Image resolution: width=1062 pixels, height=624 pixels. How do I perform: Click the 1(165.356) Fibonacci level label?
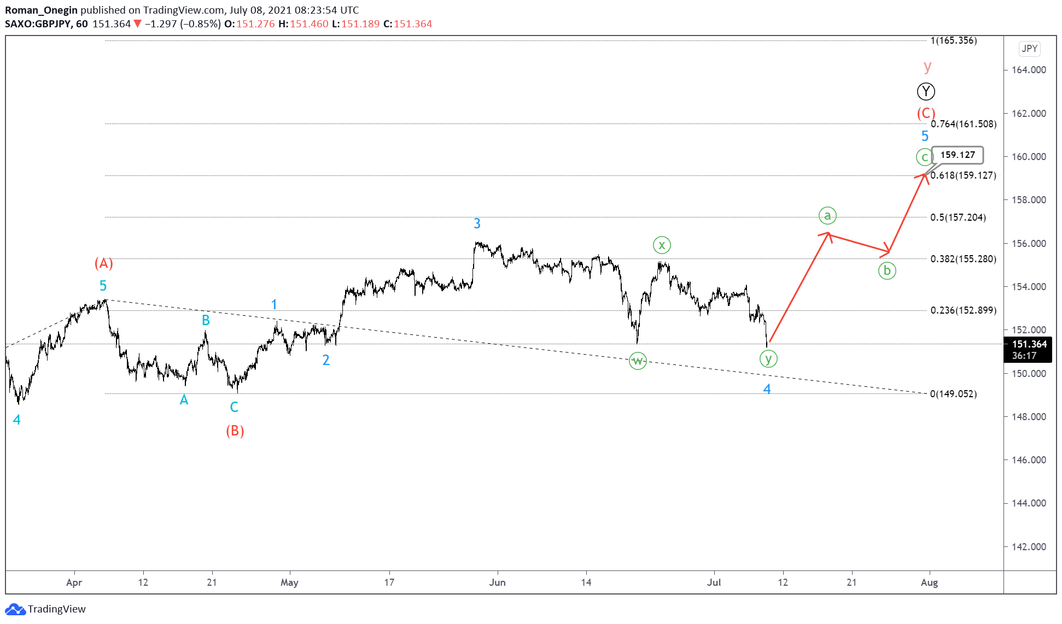953,40
